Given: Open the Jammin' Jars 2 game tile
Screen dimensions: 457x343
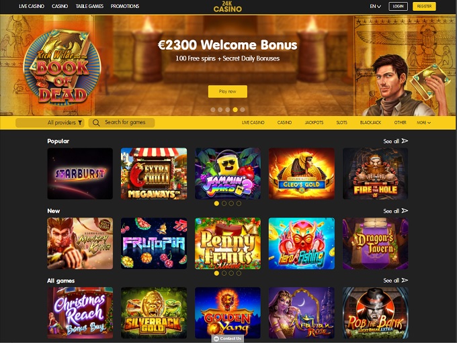Looking at the screenshot, I should click(228, 174).
